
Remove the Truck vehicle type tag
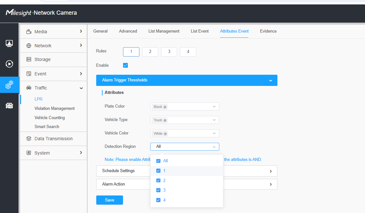[165, 120]
